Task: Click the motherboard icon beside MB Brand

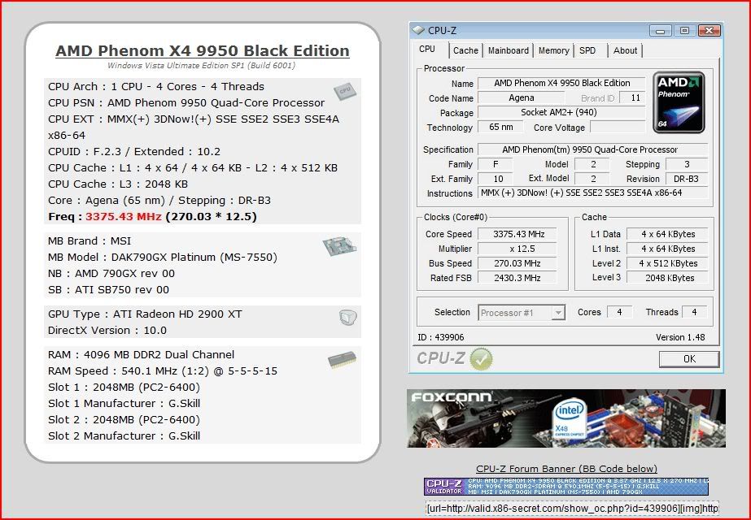Action: coord(339,246)
